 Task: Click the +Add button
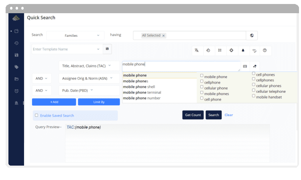[54, 102]
